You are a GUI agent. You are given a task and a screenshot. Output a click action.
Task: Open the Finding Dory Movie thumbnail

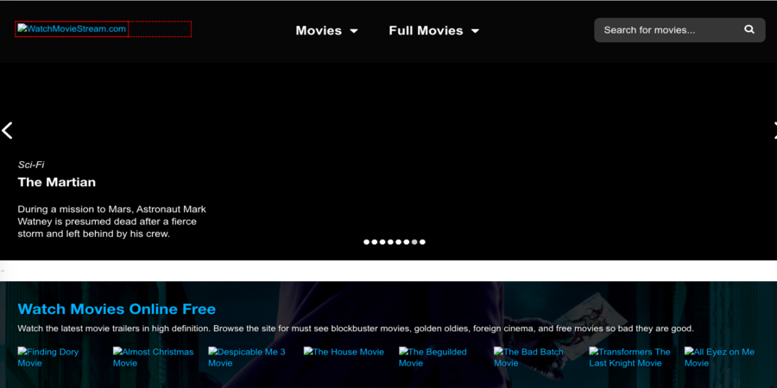48,357
